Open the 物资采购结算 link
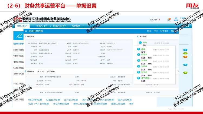This screenshot has height=114, width=203. click(36, 100)
